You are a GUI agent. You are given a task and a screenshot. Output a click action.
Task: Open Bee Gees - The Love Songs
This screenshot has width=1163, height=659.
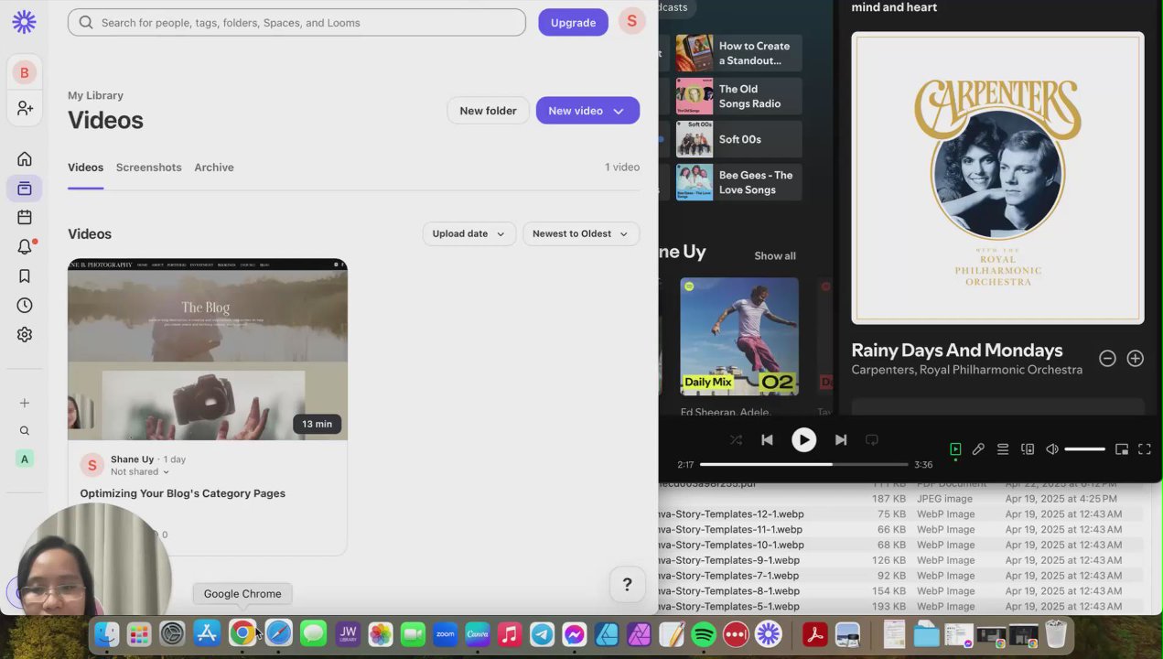[x=738, y=182]
